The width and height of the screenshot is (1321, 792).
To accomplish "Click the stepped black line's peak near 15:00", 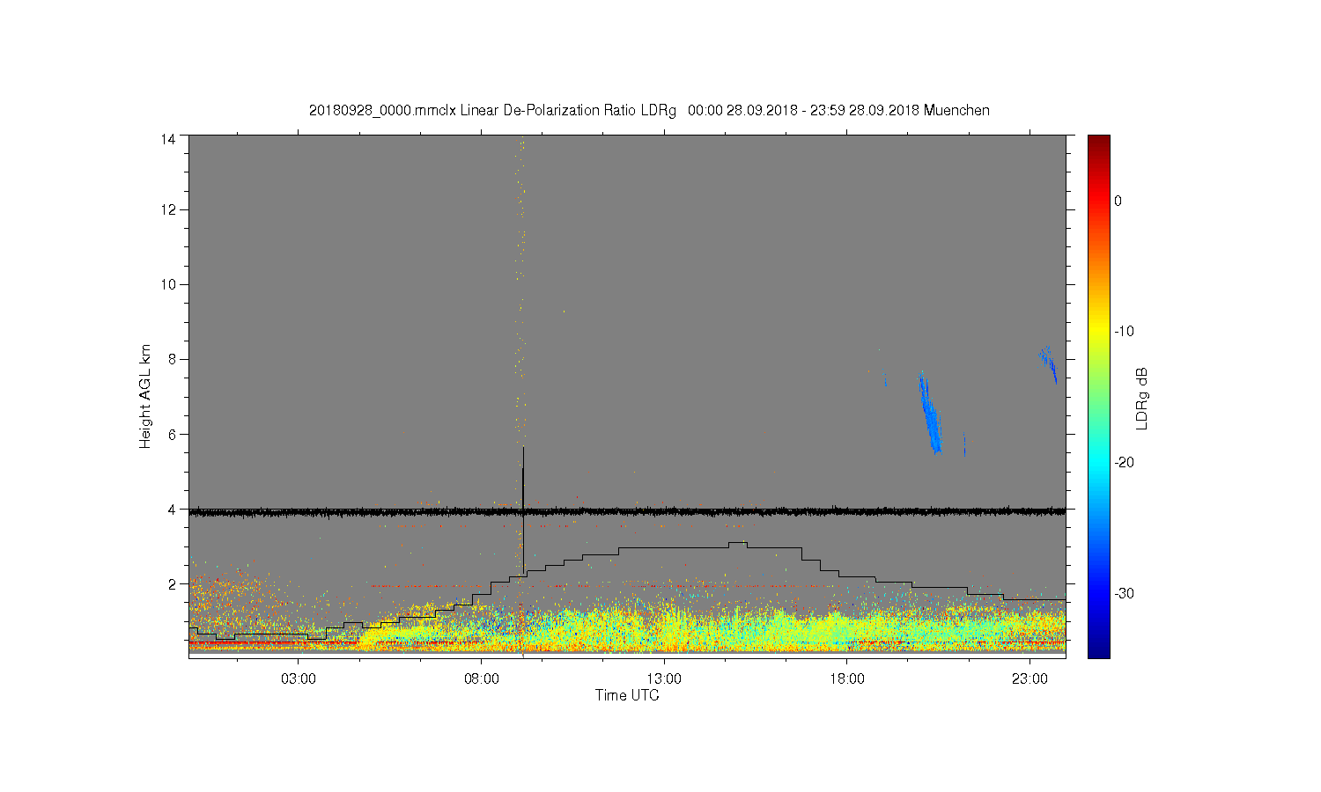I will [737, 543].
